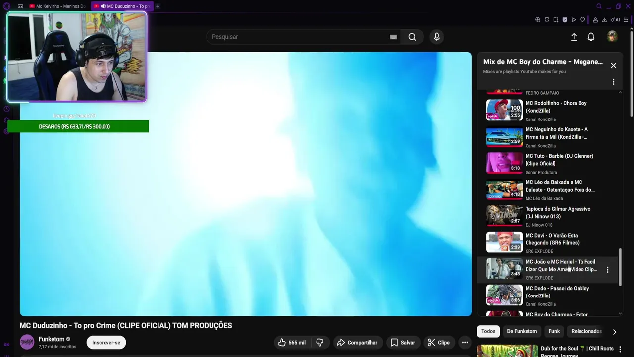Select the Funk filter chip
634x357 pixels.
point(554,331)
